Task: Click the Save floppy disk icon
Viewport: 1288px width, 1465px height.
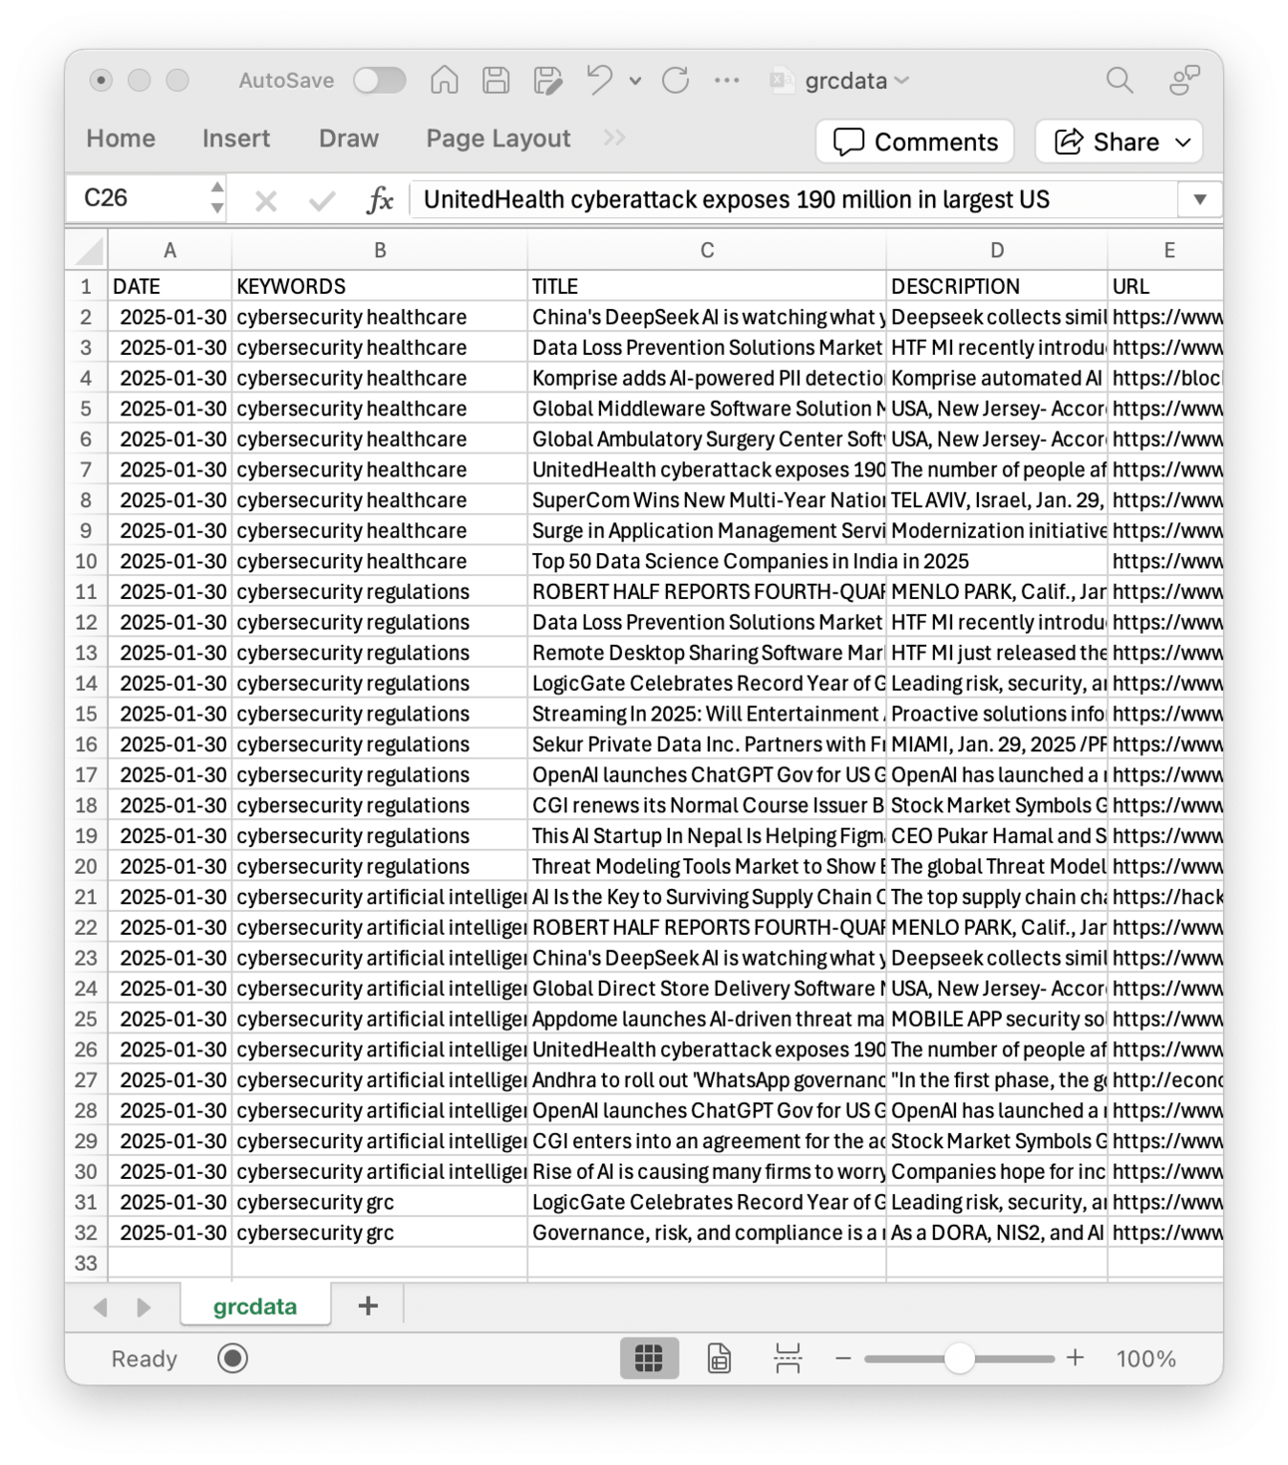Action: [x=495, y=81]
